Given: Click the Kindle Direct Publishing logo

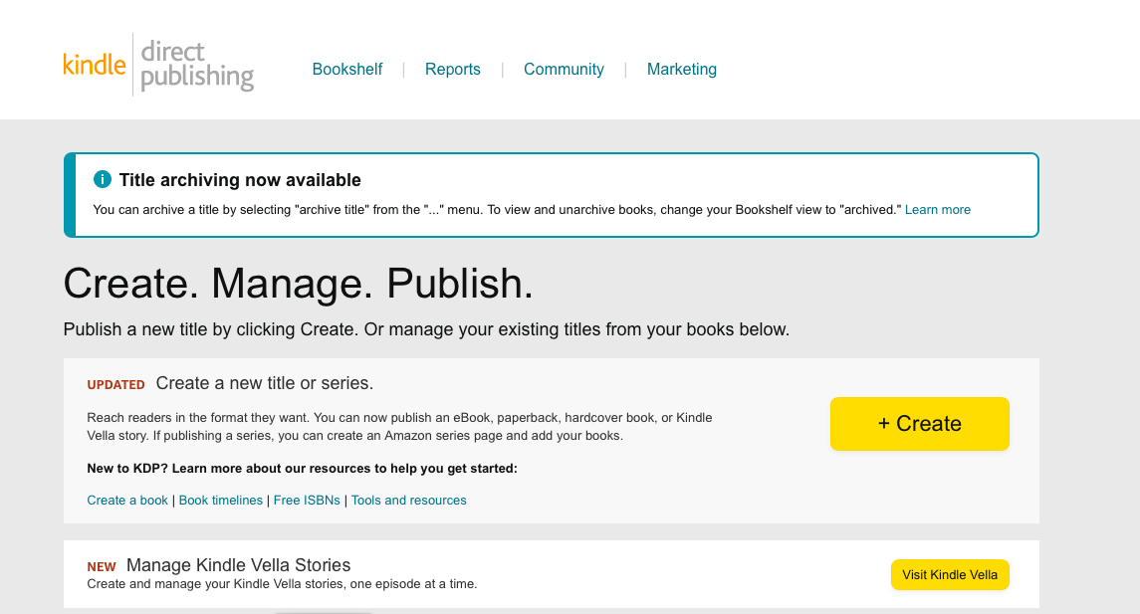Looking at the screenshot, I should point(158,65).
